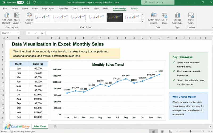Open the File menu
The width and height of the screenshot is (213, 133).
coord(5,9)
